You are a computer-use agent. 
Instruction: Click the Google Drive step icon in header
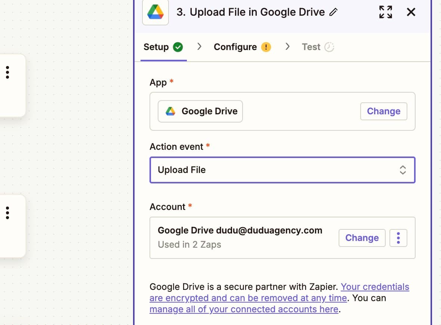[x=155, y=12]
